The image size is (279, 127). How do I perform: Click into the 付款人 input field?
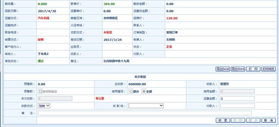tap(237, 106)
